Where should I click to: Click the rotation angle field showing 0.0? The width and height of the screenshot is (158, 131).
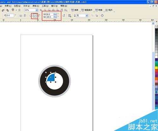[x=10, y=15]
